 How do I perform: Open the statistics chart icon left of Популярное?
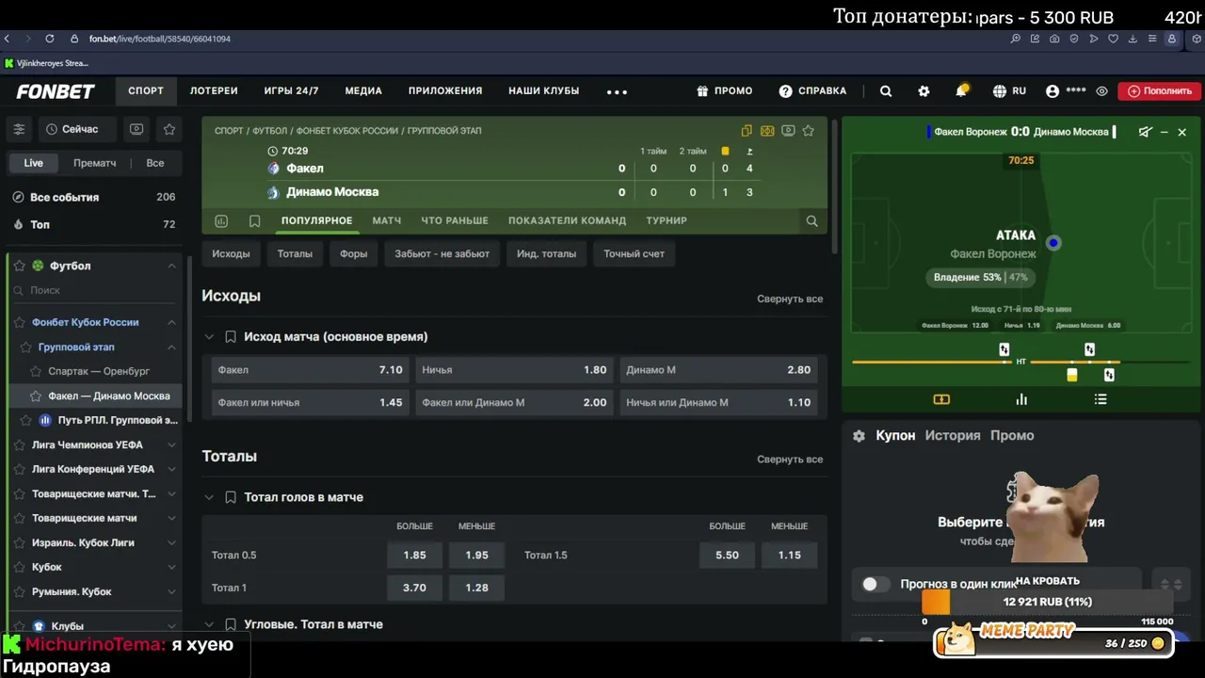(x=221, y=221)
